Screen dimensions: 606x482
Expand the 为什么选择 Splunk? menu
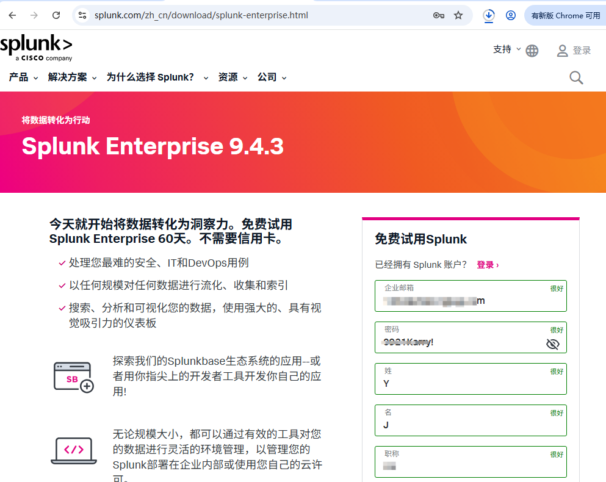pyautogui.click(x=157, y=77)
